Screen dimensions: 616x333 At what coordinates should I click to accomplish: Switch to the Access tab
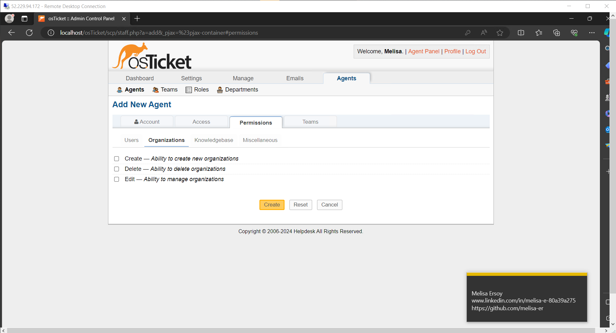pyautogui.click(x=201, y=122)
